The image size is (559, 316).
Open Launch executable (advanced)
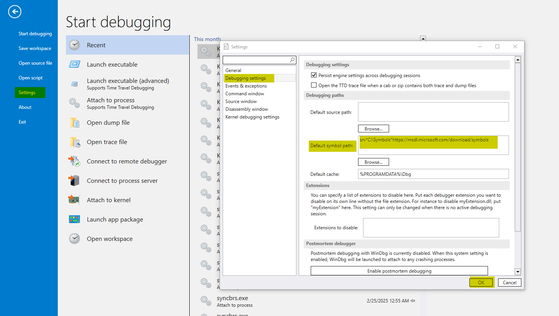click(128, 84)
